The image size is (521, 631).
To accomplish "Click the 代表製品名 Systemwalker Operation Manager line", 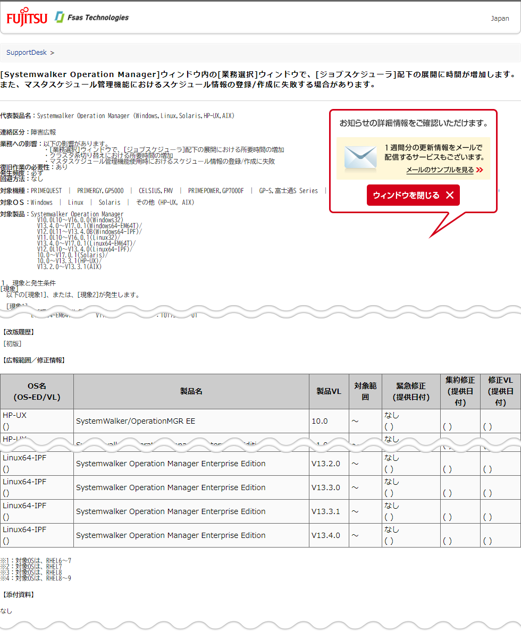I will [117, 116].
